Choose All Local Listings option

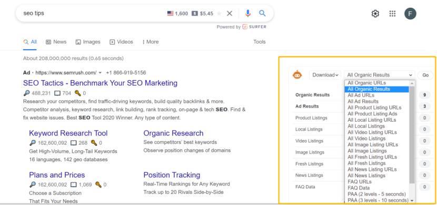tap(377, 126)
